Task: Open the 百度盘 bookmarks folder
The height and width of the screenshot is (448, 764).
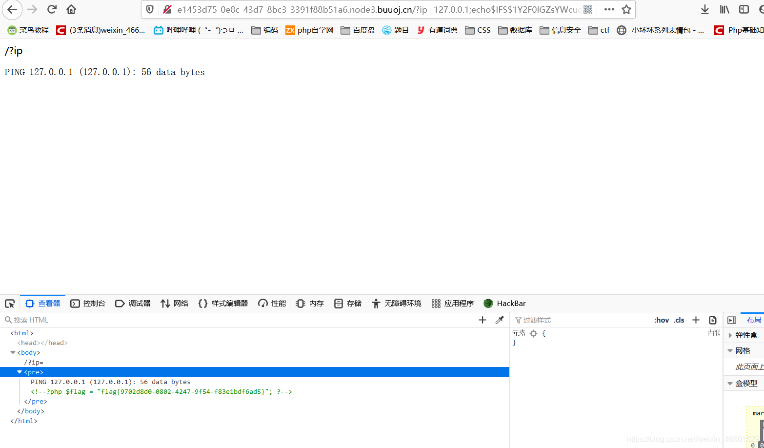Action: click(x=358, y=30)
